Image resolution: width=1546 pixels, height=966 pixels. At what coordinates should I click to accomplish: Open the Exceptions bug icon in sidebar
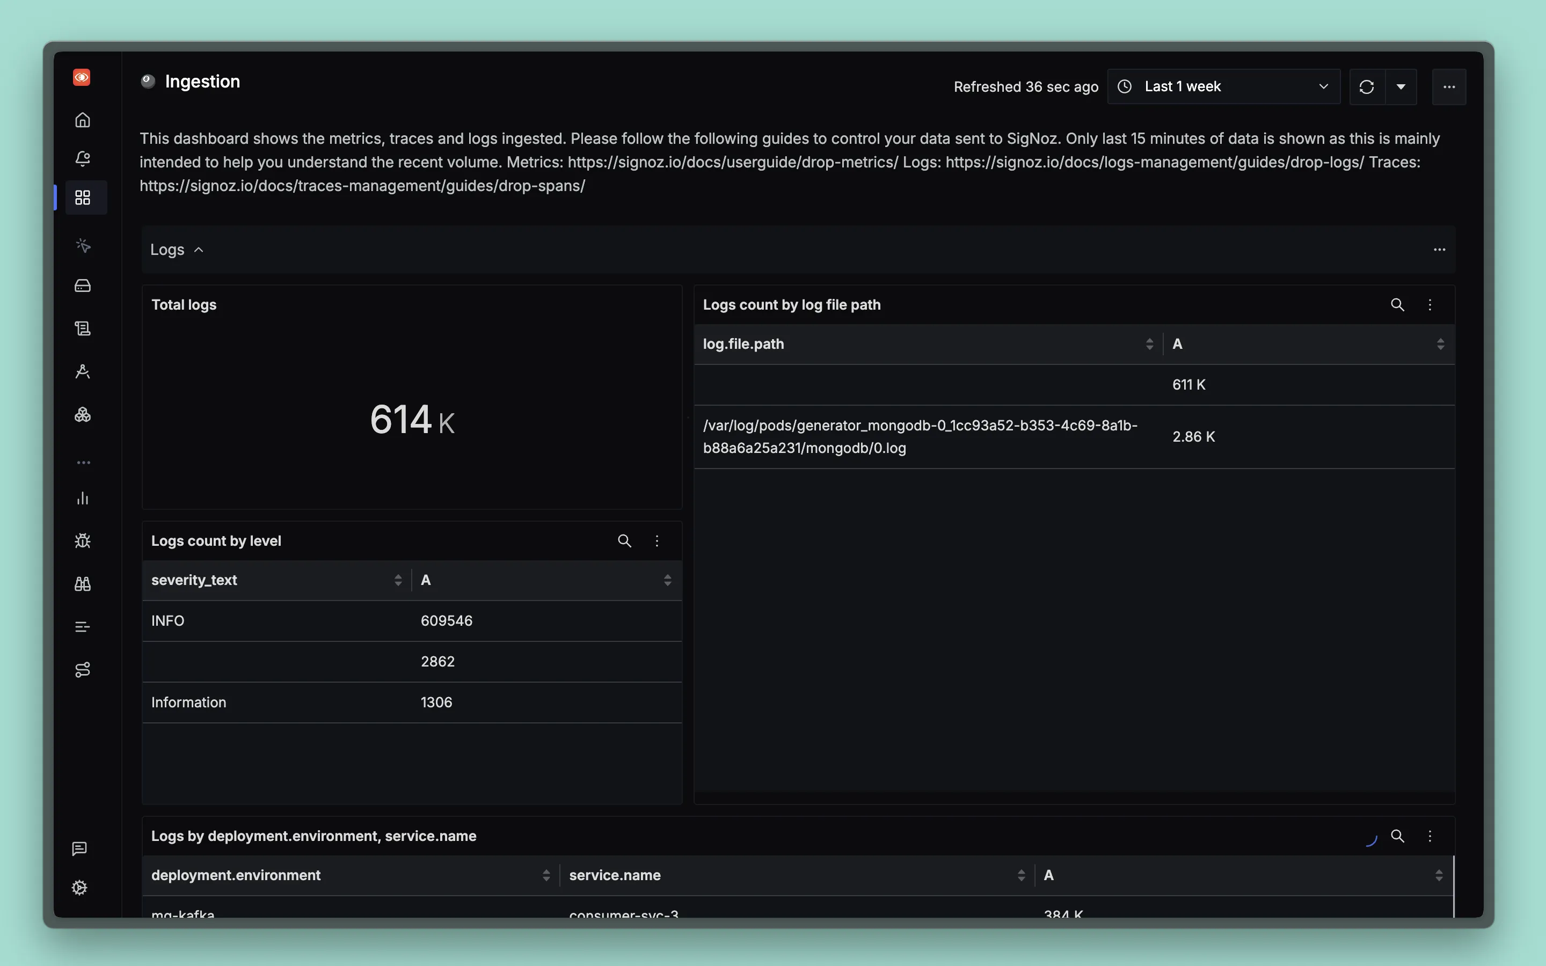[83, 541]
